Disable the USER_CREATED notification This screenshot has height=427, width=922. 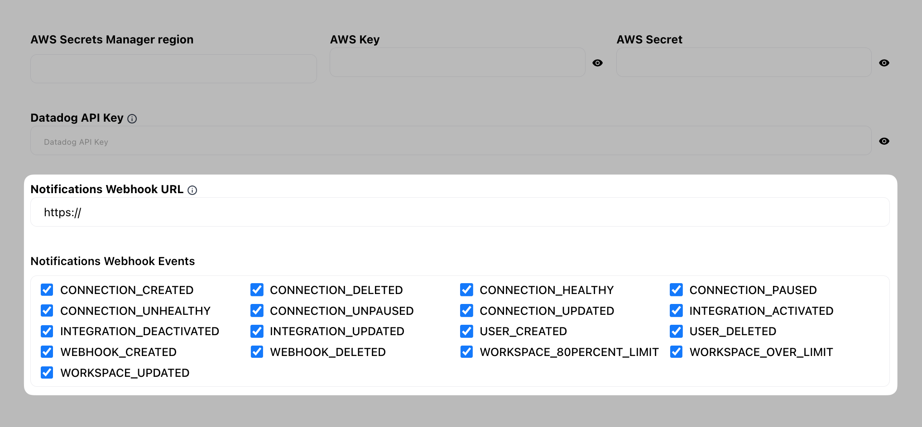point(466,331)
